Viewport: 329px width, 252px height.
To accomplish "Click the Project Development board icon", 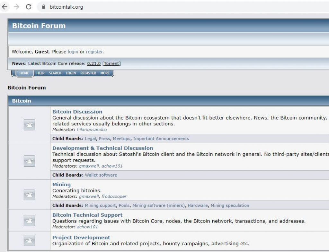I will [x=29, y=241].
